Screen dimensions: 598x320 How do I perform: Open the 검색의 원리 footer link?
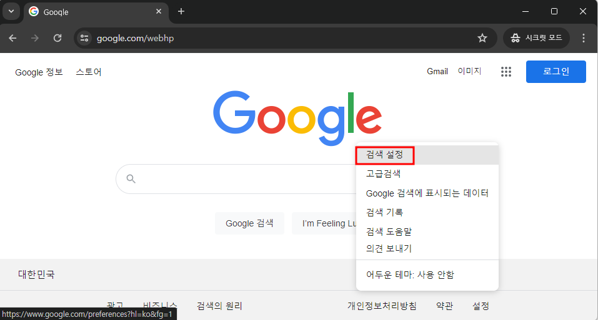219,306
